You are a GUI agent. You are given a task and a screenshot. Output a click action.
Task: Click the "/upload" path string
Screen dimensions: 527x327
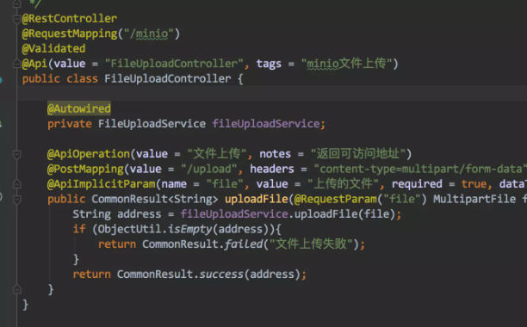pyautogui.click(x=208, y=169)
